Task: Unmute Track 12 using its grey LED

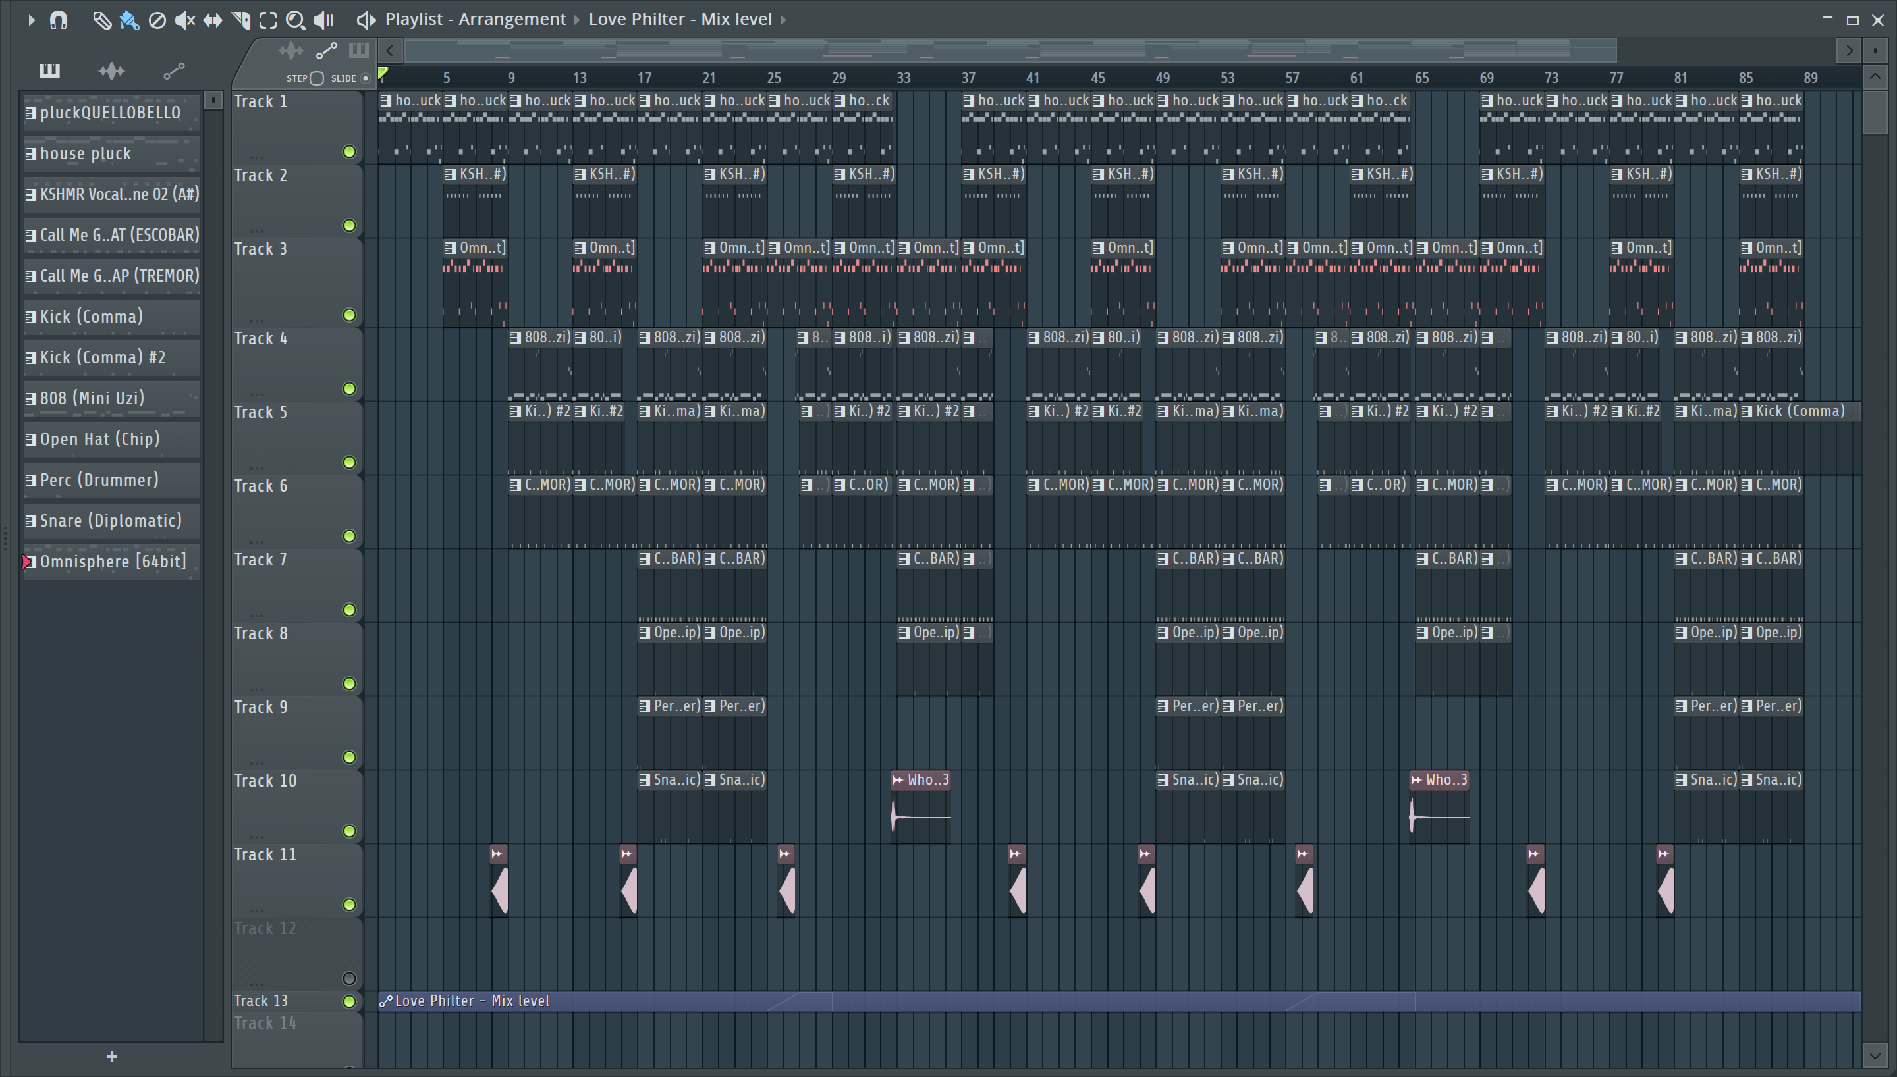Action: tap(349, 979)
